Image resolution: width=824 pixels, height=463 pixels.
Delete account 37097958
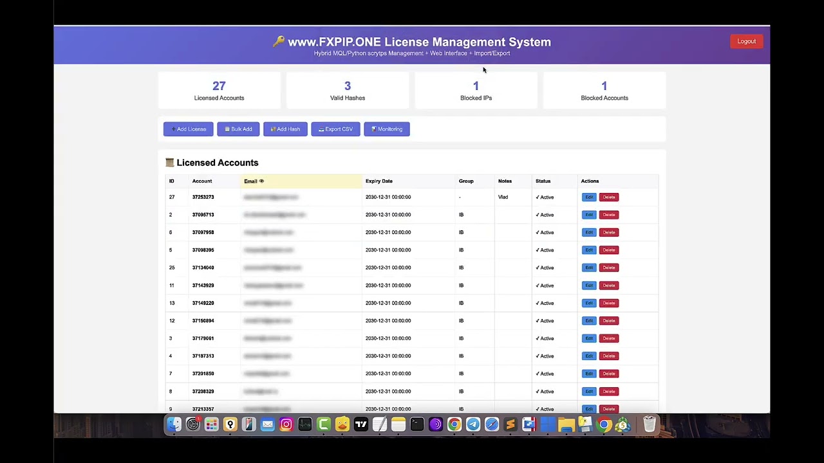pos(609,232)
